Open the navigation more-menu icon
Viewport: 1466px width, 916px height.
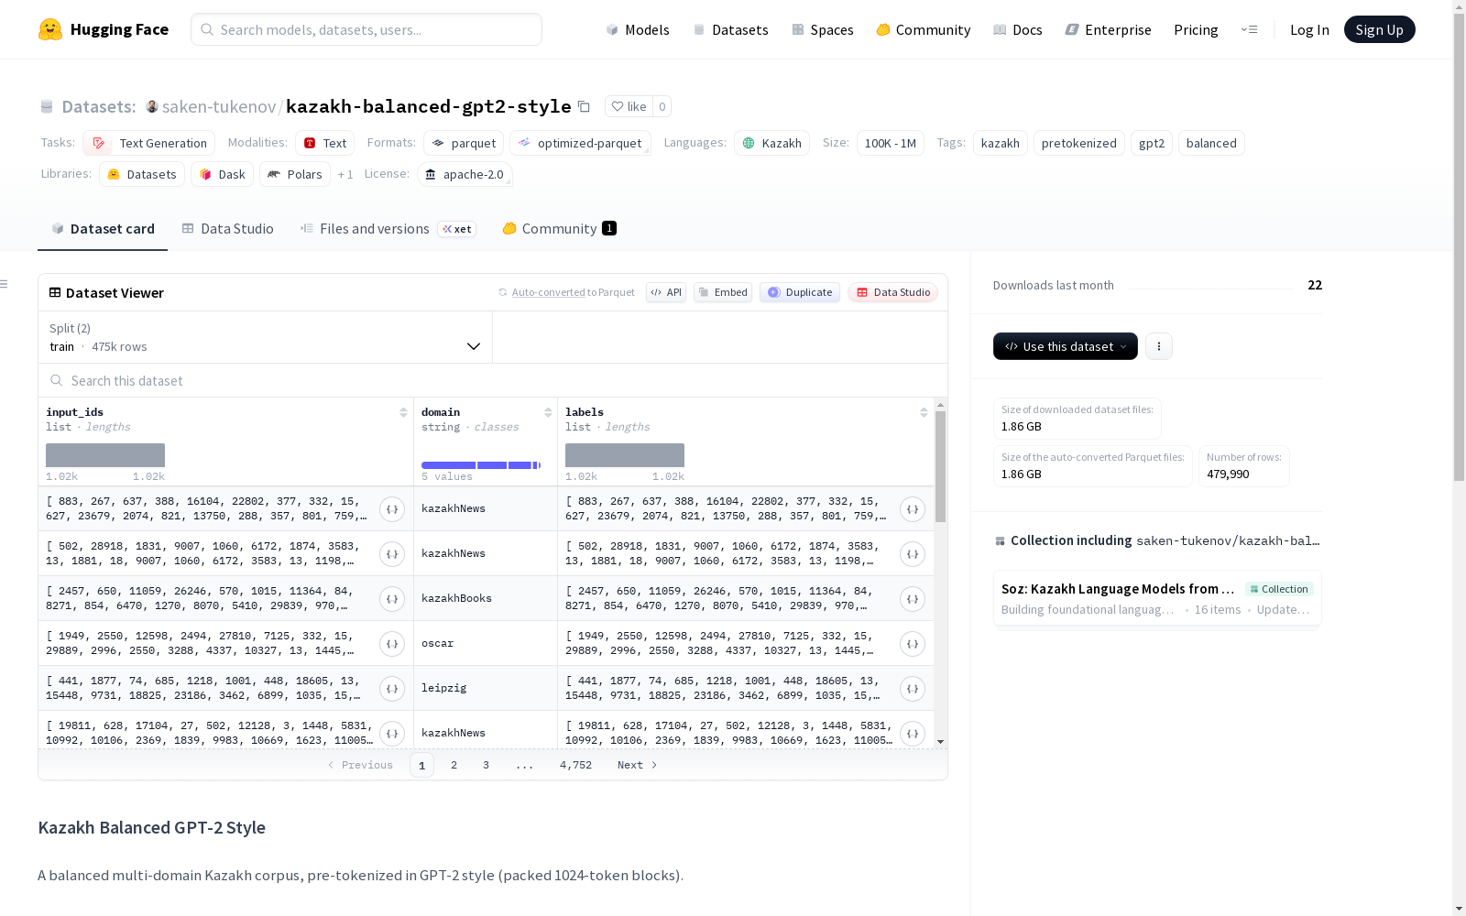coord(1250,29)
